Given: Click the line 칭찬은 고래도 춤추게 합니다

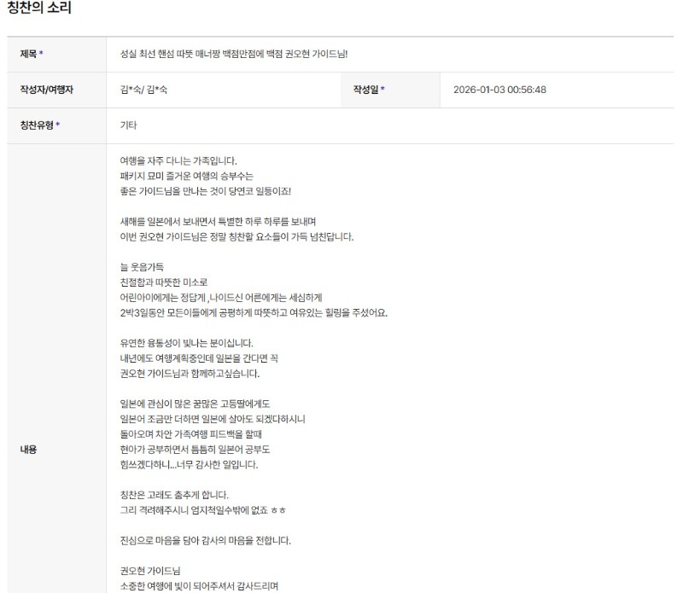Looking at the screenshot, I should (174, 495).
